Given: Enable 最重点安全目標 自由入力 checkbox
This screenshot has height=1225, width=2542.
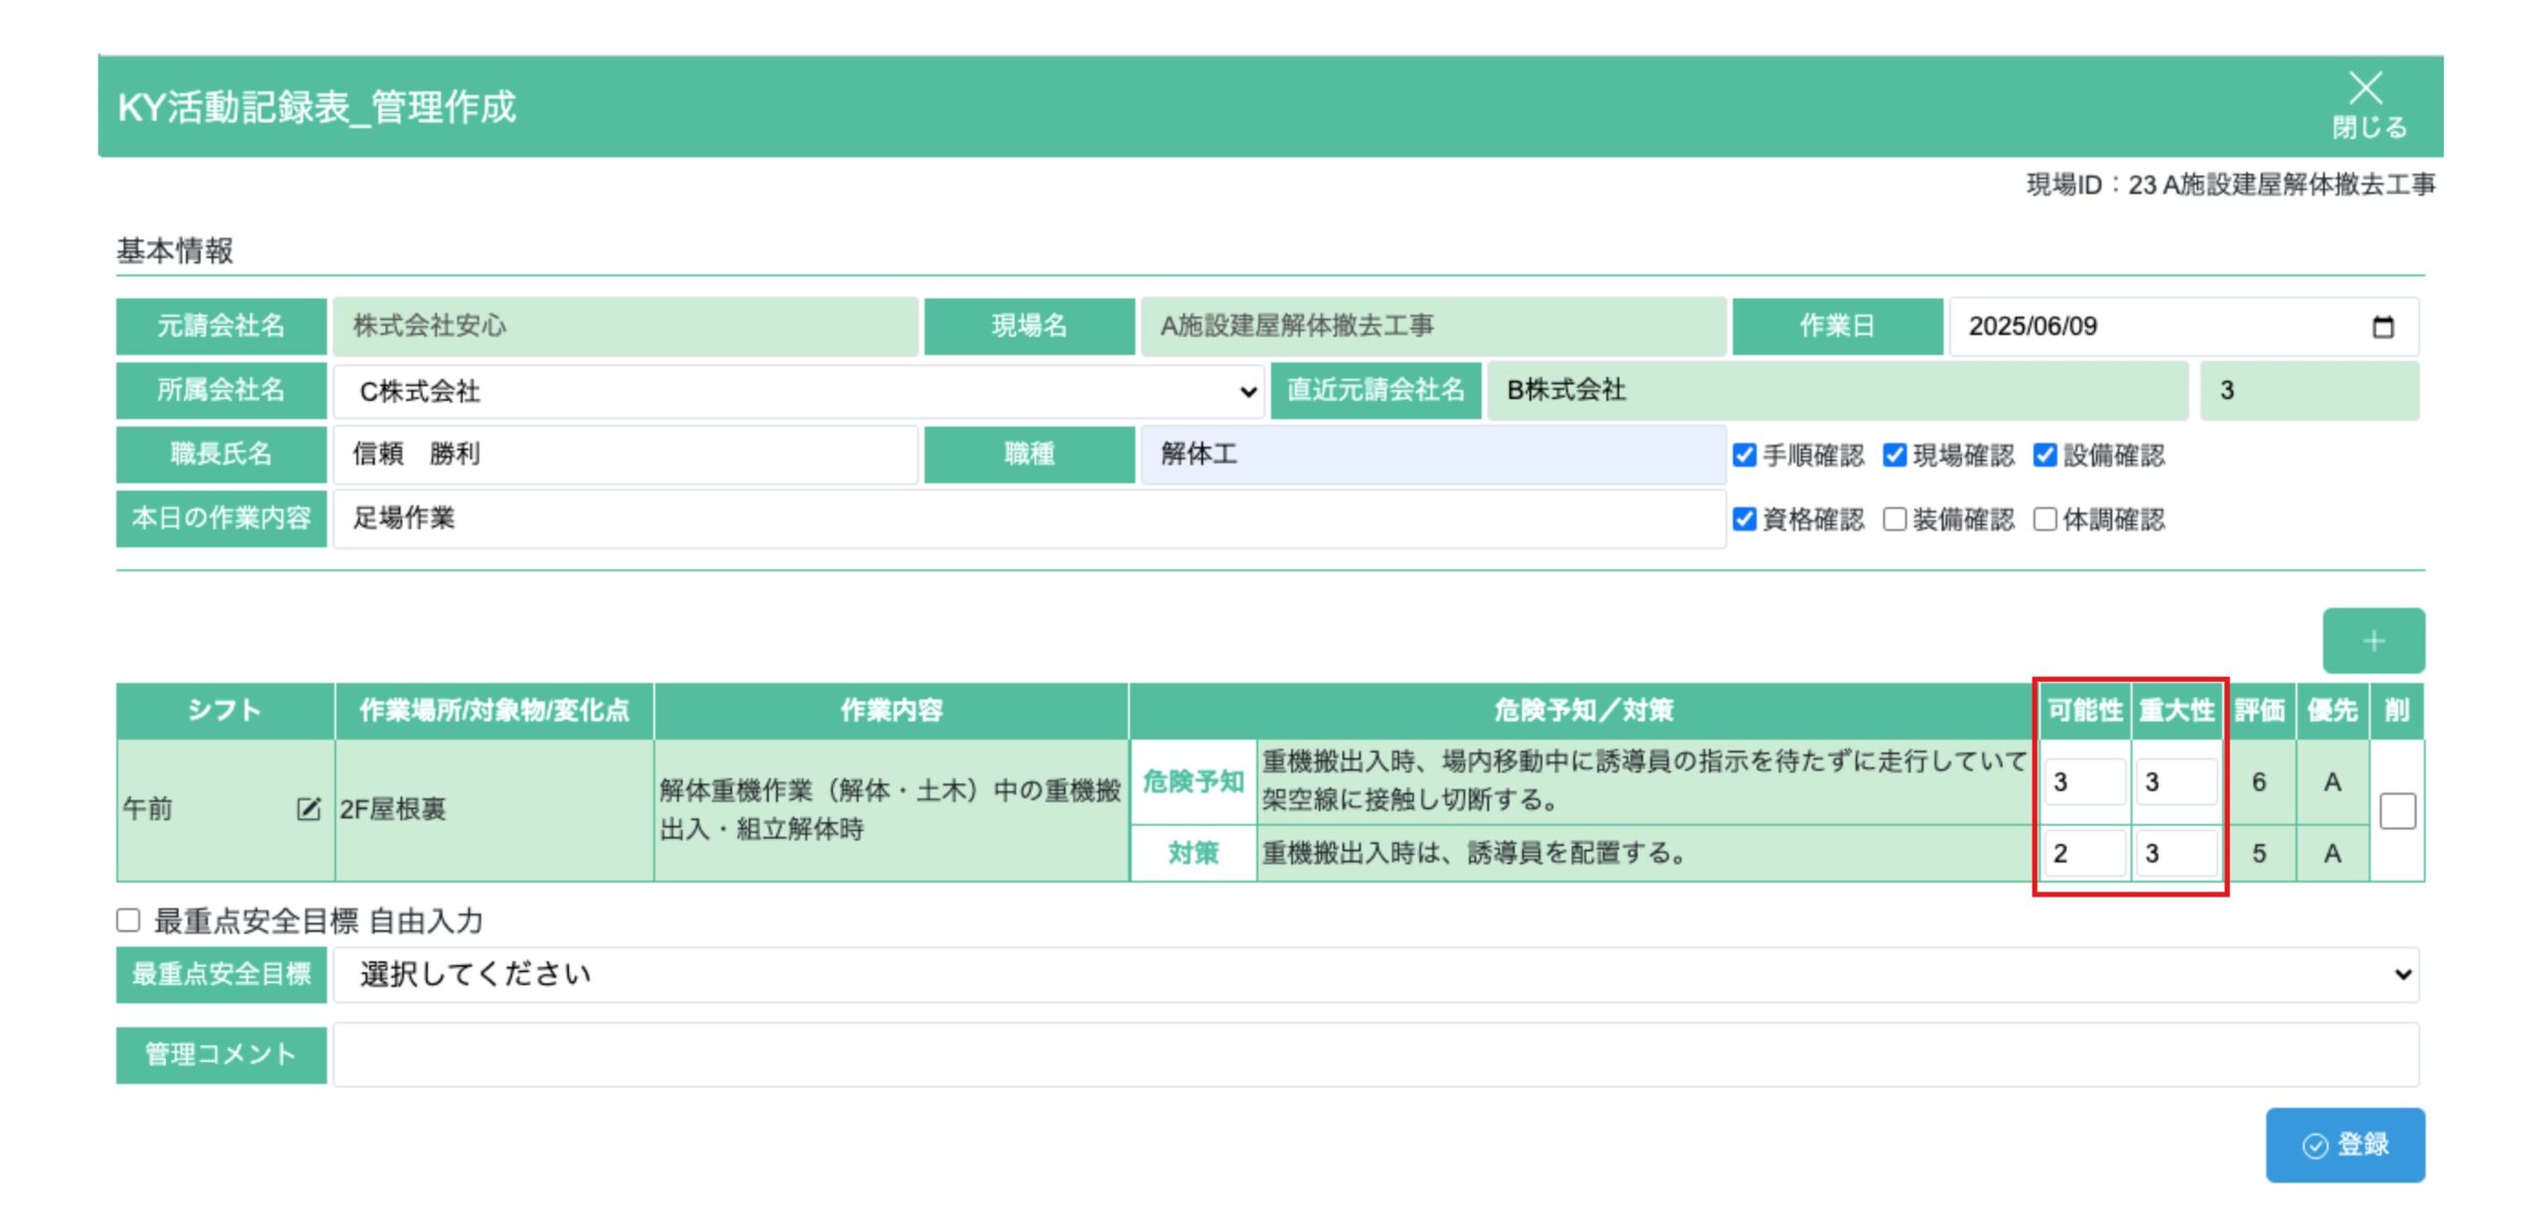Looking at the screenshot, I should click(128, 920).
